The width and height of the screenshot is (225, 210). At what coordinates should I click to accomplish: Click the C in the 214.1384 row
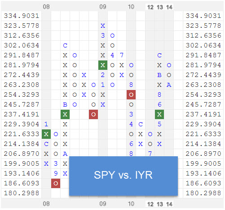click(x=46, y=144)
